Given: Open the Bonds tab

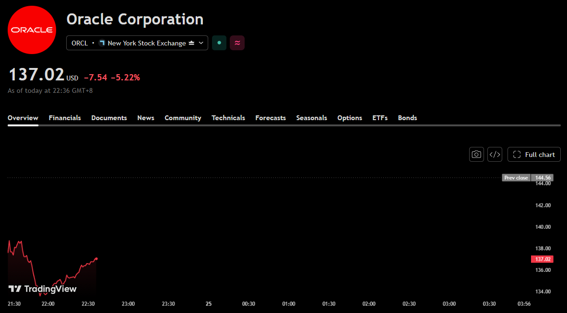Looking at the screenshot, I should tap(407, 118).
